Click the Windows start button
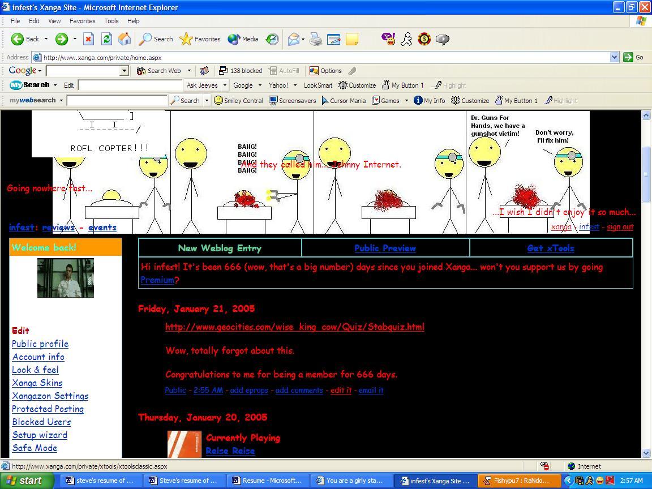 pos(27,481)
